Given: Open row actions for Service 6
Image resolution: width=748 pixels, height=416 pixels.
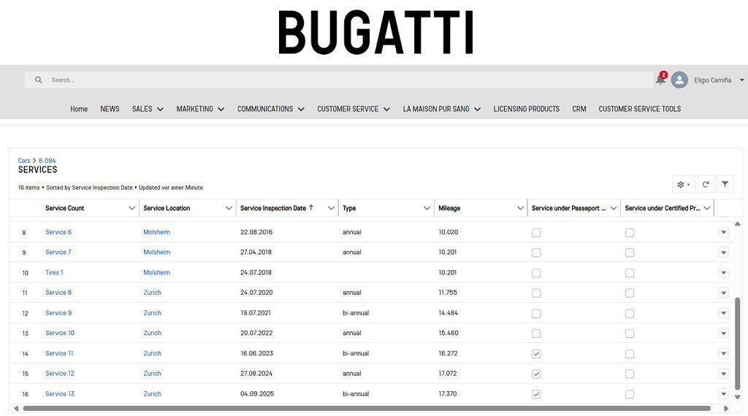Looking at the screenshot, I should [724, 233].
